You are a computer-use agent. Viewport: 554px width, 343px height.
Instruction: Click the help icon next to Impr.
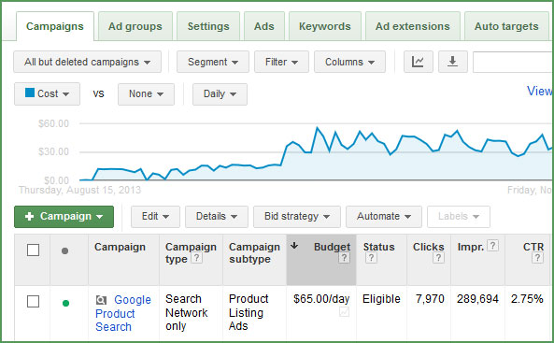point(493,246)
